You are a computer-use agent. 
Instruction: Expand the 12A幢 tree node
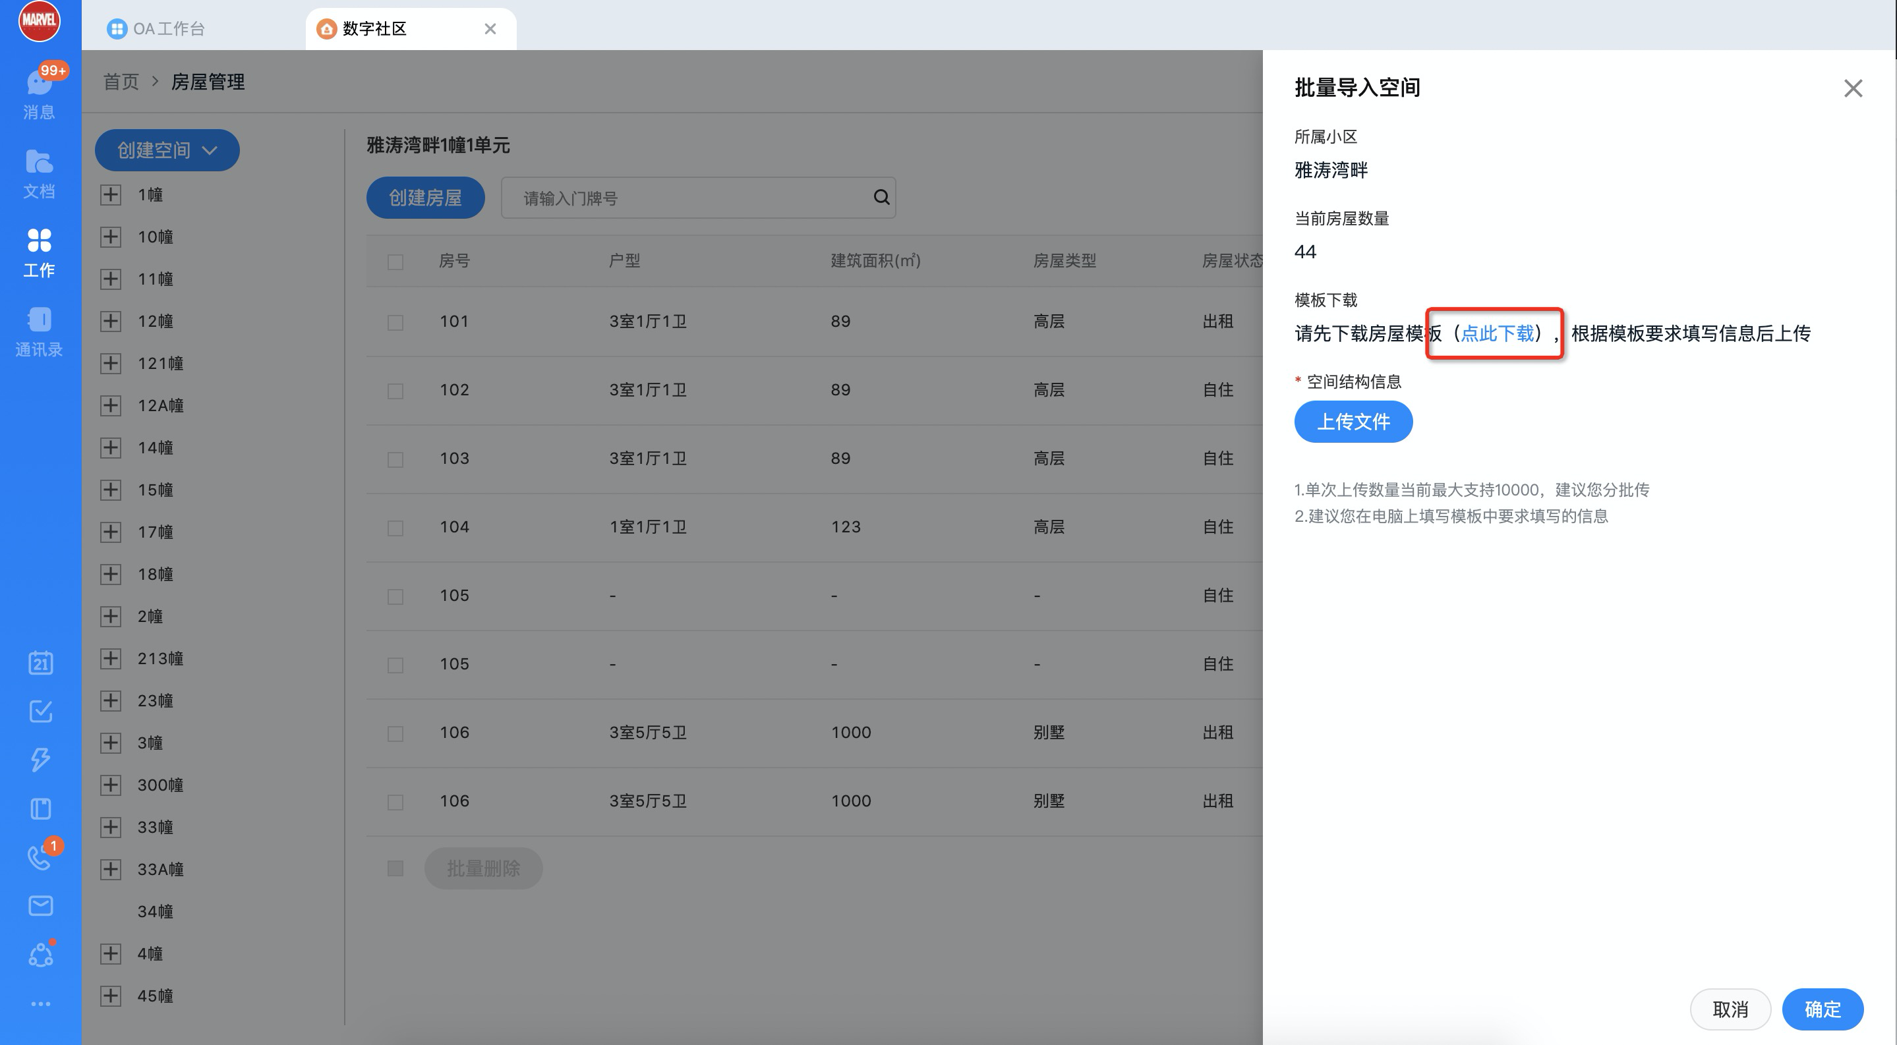111,405
